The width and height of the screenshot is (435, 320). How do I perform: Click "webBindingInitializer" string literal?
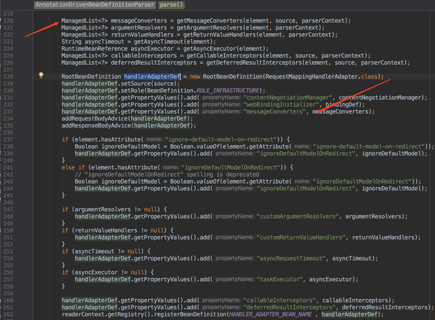(x=281, y=104)
